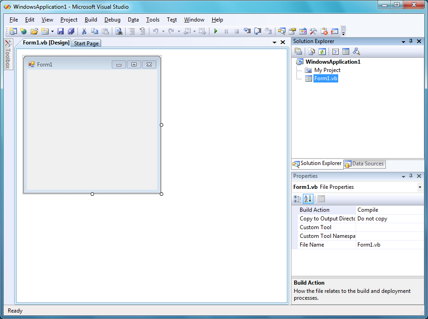428x319 pixels.
Task: Open the Object Browser toolbar icon
Action: [303, 31]
